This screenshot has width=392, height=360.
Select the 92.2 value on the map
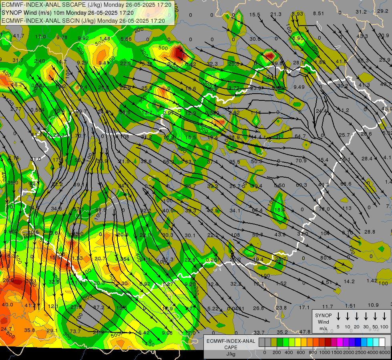tap(145, 211)
